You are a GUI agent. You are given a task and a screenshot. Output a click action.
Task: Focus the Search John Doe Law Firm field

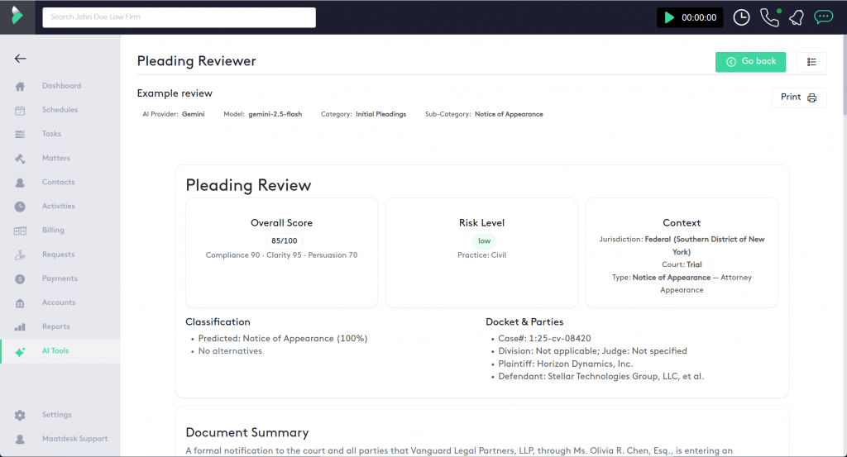pos(179,17)
